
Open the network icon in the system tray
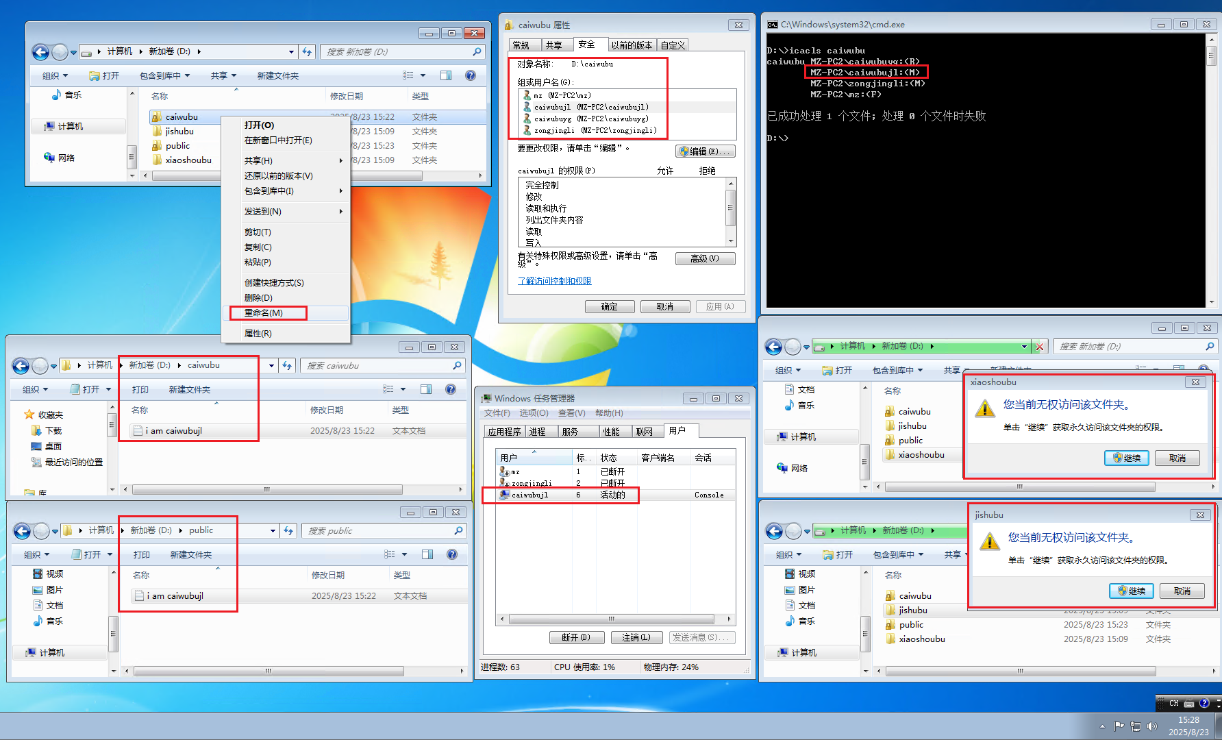[x=1136, y=726]
